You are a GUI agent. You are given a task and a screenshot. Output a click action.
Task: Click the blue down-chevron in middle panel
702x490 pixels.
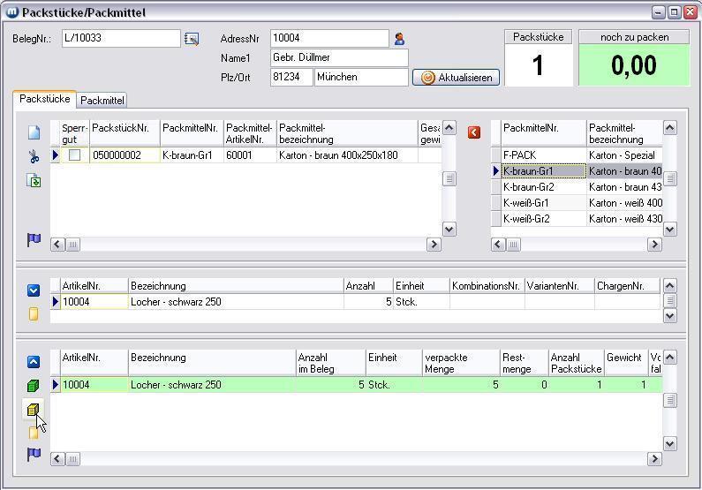pos(34,290)
